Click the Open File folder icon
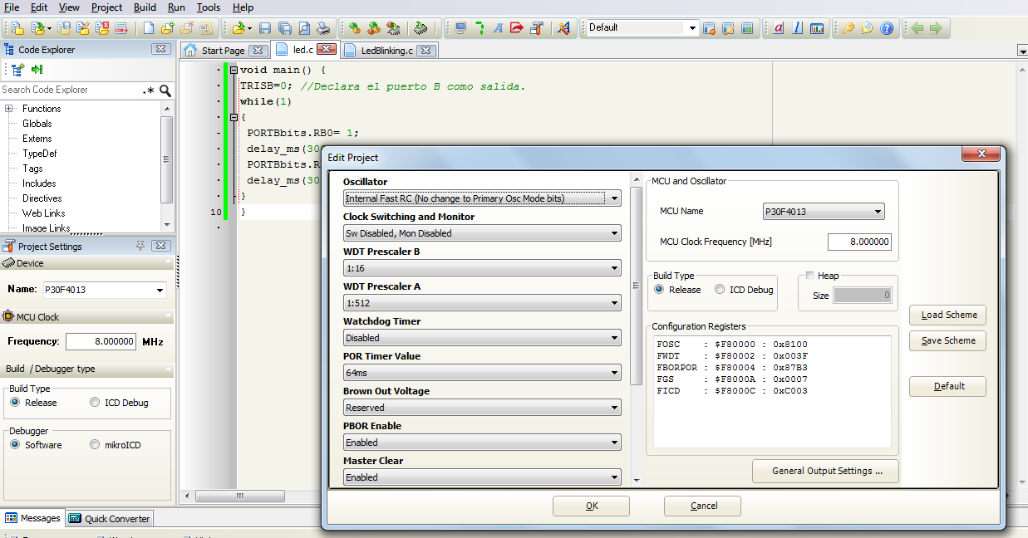The height and width of the screenshot is (538, 1028). 239,28
